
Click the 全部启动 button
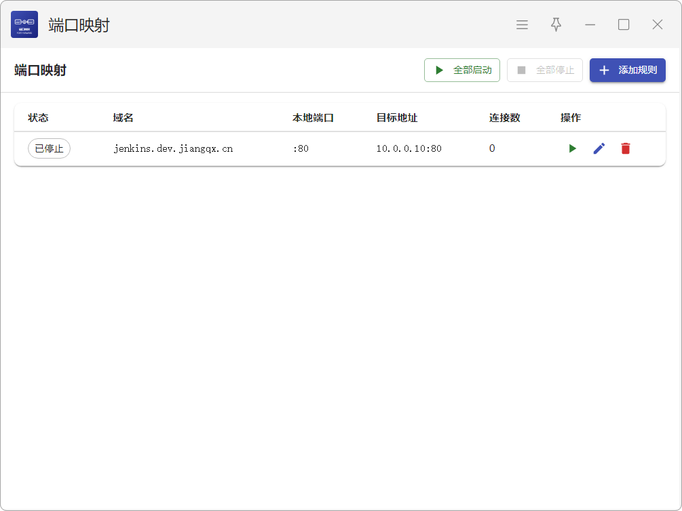point(462,70)
